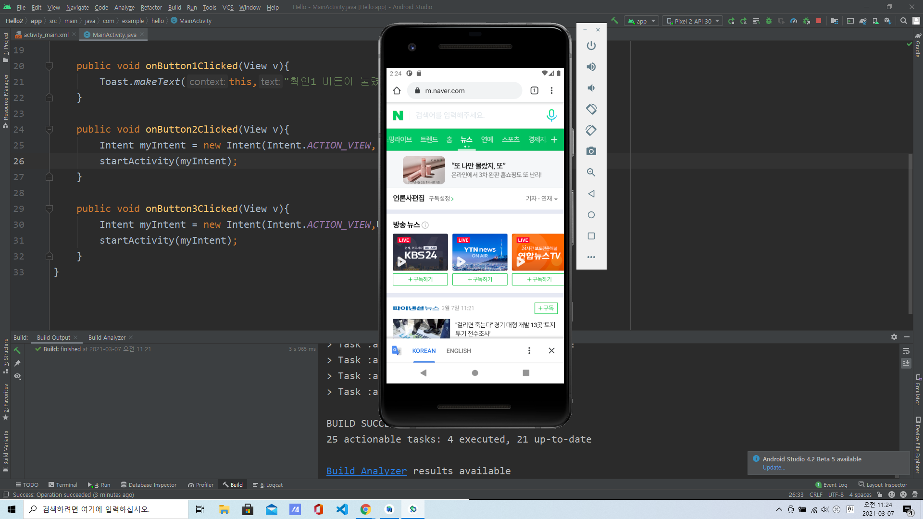Screen dimensions: 923x519
Task: Switch to Build Analyzer tab
Action: pos(107,337)
